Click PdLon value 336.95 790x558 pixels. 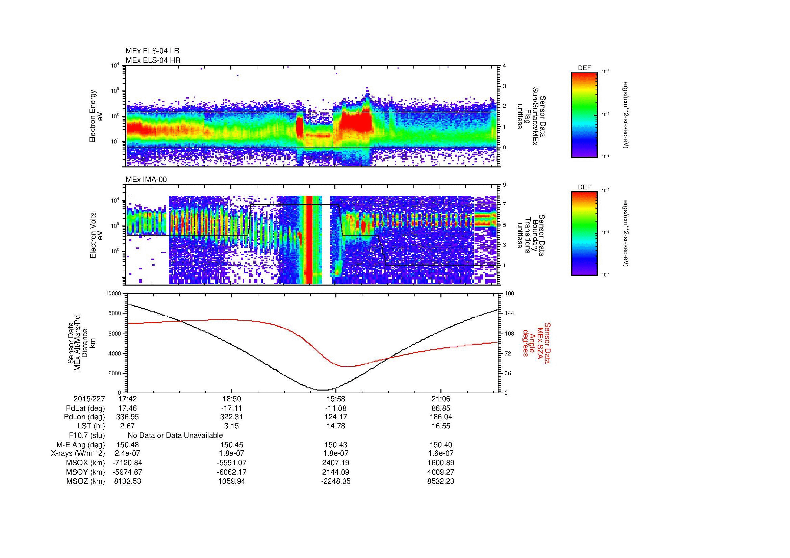pyautogui.click(x=127, y=417)
